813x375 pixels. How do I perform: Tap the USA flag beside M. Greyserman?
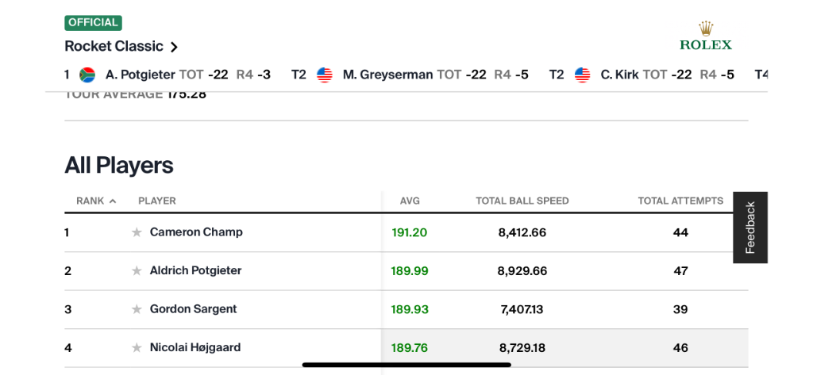click(x=325, y=75)
